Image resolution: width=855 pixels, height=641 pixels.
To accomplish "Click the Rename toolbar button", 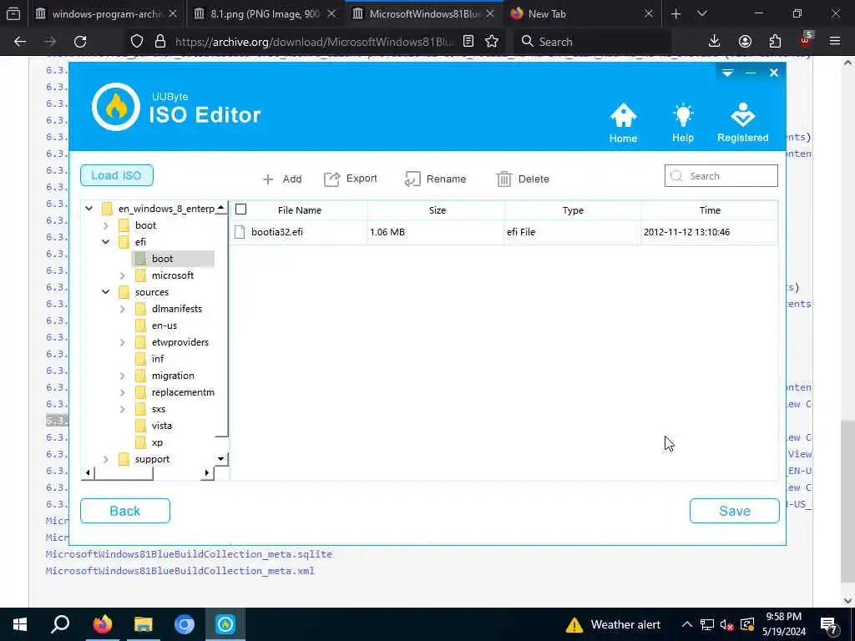I will pos(435,179).
